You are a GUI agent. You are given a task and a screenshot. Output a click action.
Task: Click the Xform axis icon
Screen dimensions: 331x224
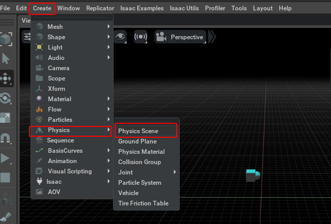tap(39, 89)
